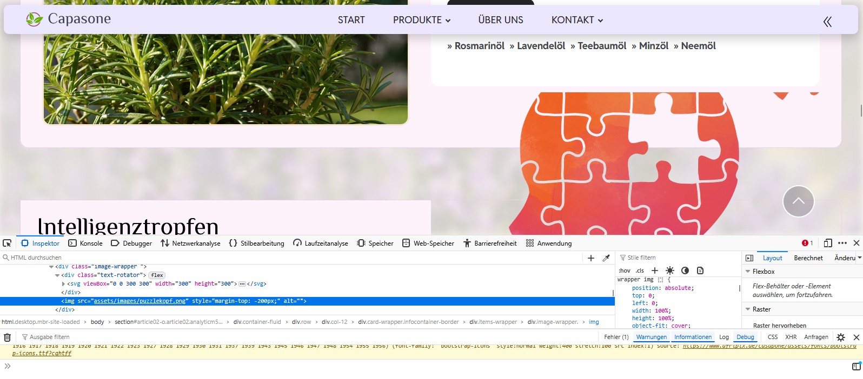Open the Barrierefreiheit tab
Screen dimensions: 863x379
(490, 243)
